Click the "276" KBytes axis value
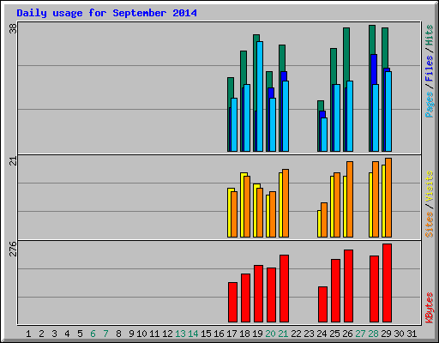The image size is (439, 343). tap(13, 249)
